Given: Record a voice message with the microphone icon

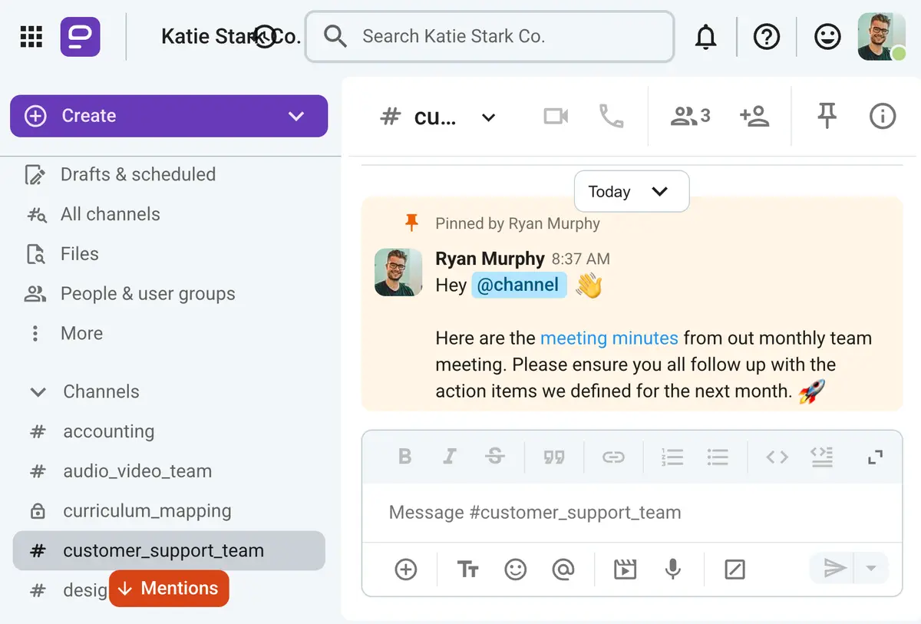Looking at the screenshot, I should point(673,569).
